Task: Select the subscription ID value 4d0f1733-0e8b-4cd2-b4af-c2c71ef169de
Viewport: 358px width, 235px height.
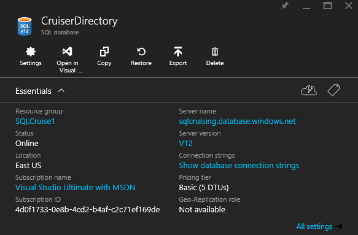Action: [87, 210]
